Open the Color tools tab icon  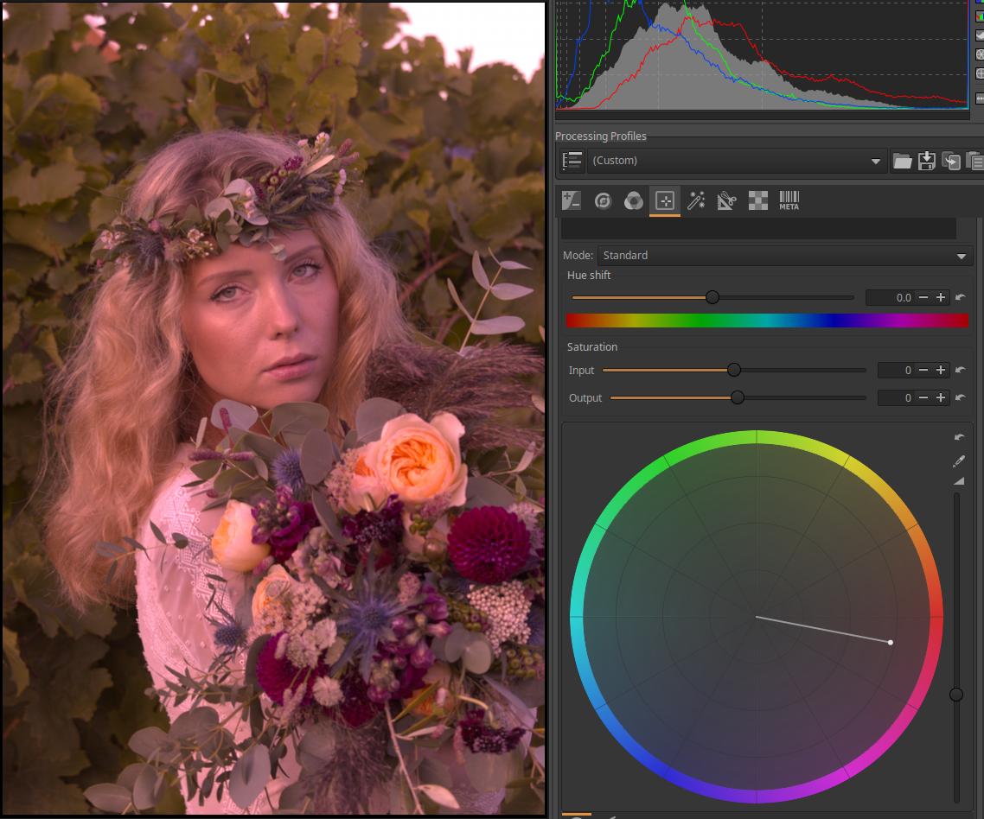pos(634,201)
